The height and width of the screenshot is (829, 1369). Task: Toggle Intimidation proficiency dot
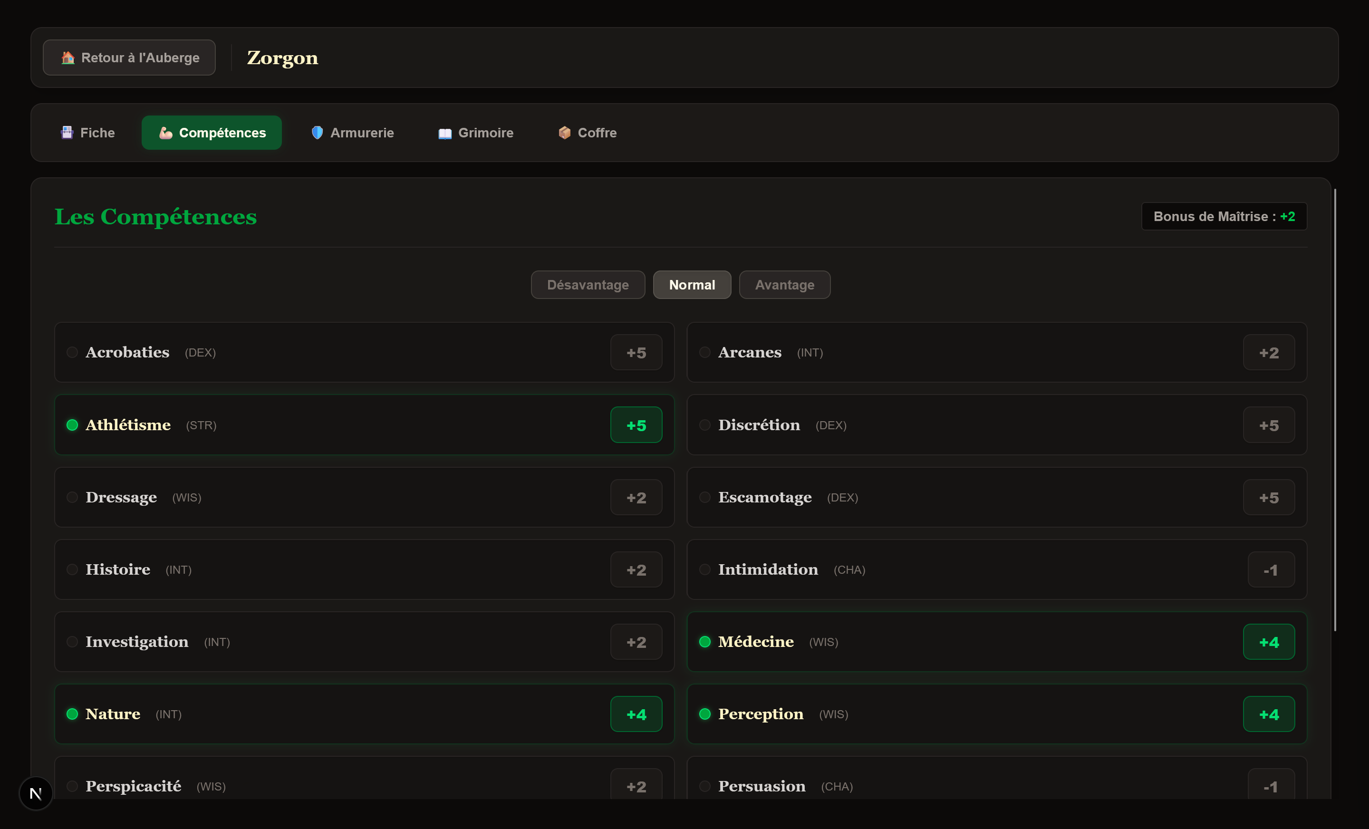[x=704, y=569]
